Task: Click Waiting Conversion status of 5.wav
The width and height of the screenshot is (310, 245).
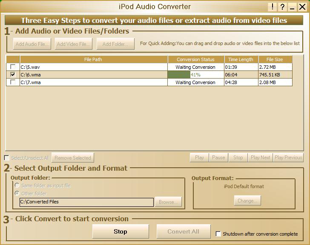Action: point(195,67)
